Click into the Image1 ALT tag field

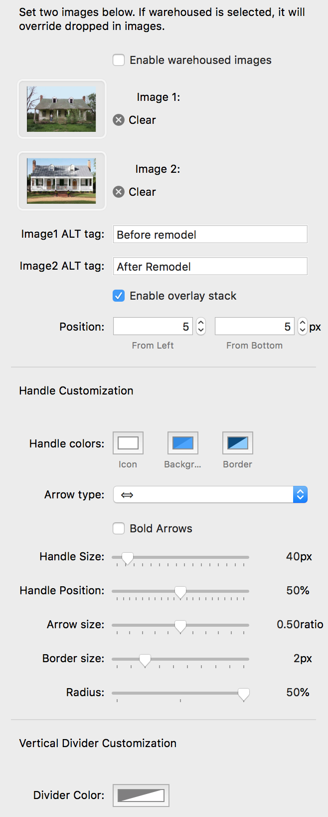210,235
